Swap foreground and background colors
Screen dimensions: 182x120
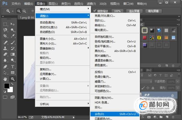tap(12, 84)
